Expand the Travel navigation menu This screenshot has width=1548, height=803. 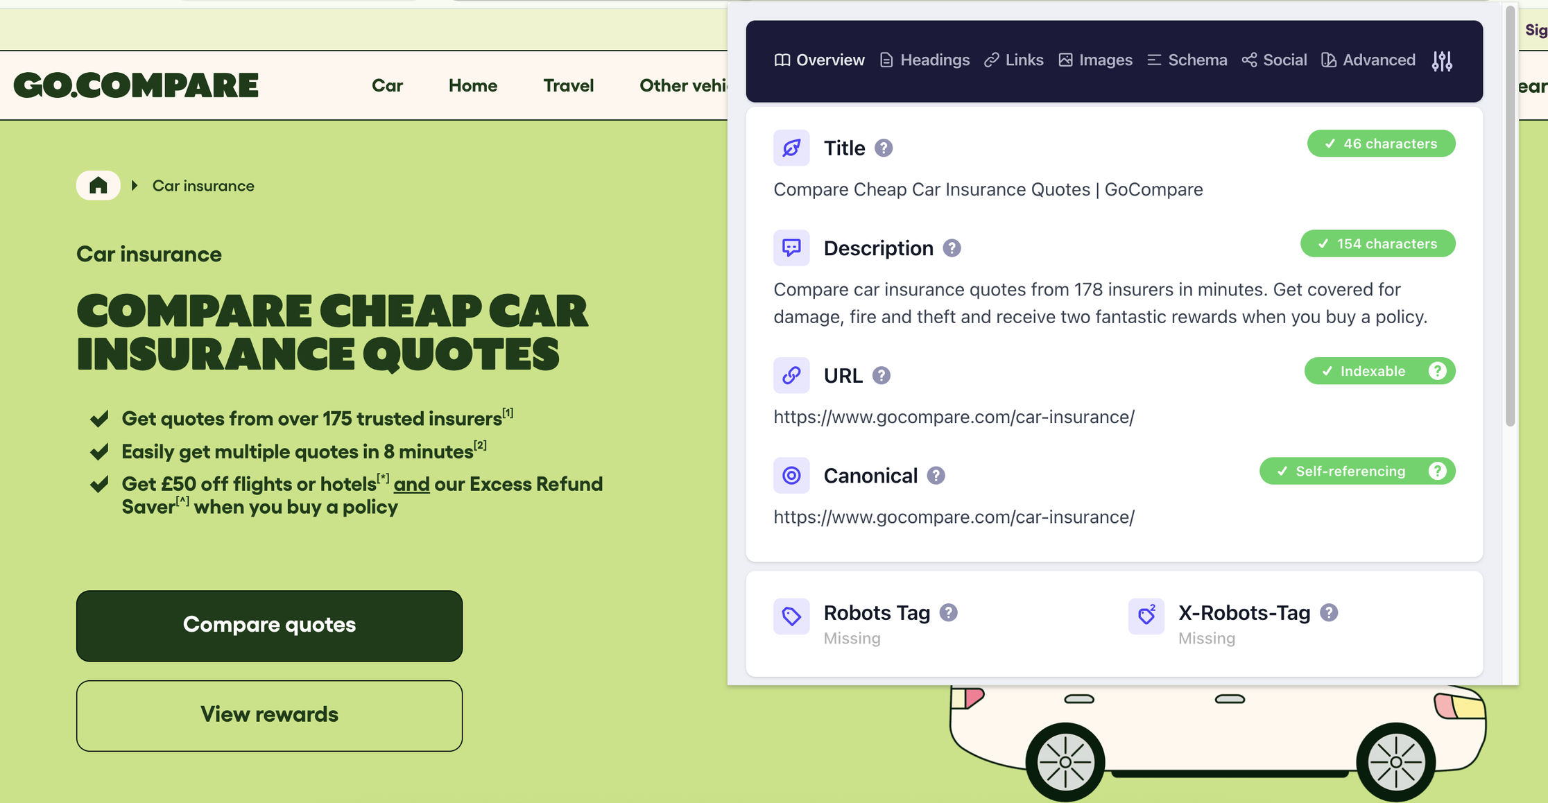pos(568,85)
